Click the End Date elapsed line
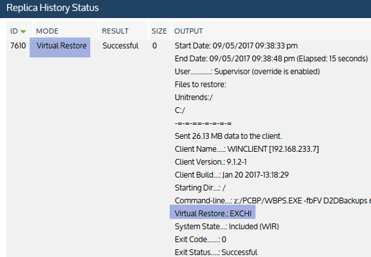The image size is (371, 257). click(x=272, y=59)
